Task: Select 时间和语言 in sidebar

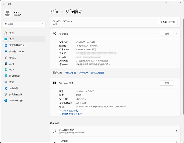Action: [x=15, y=76]
